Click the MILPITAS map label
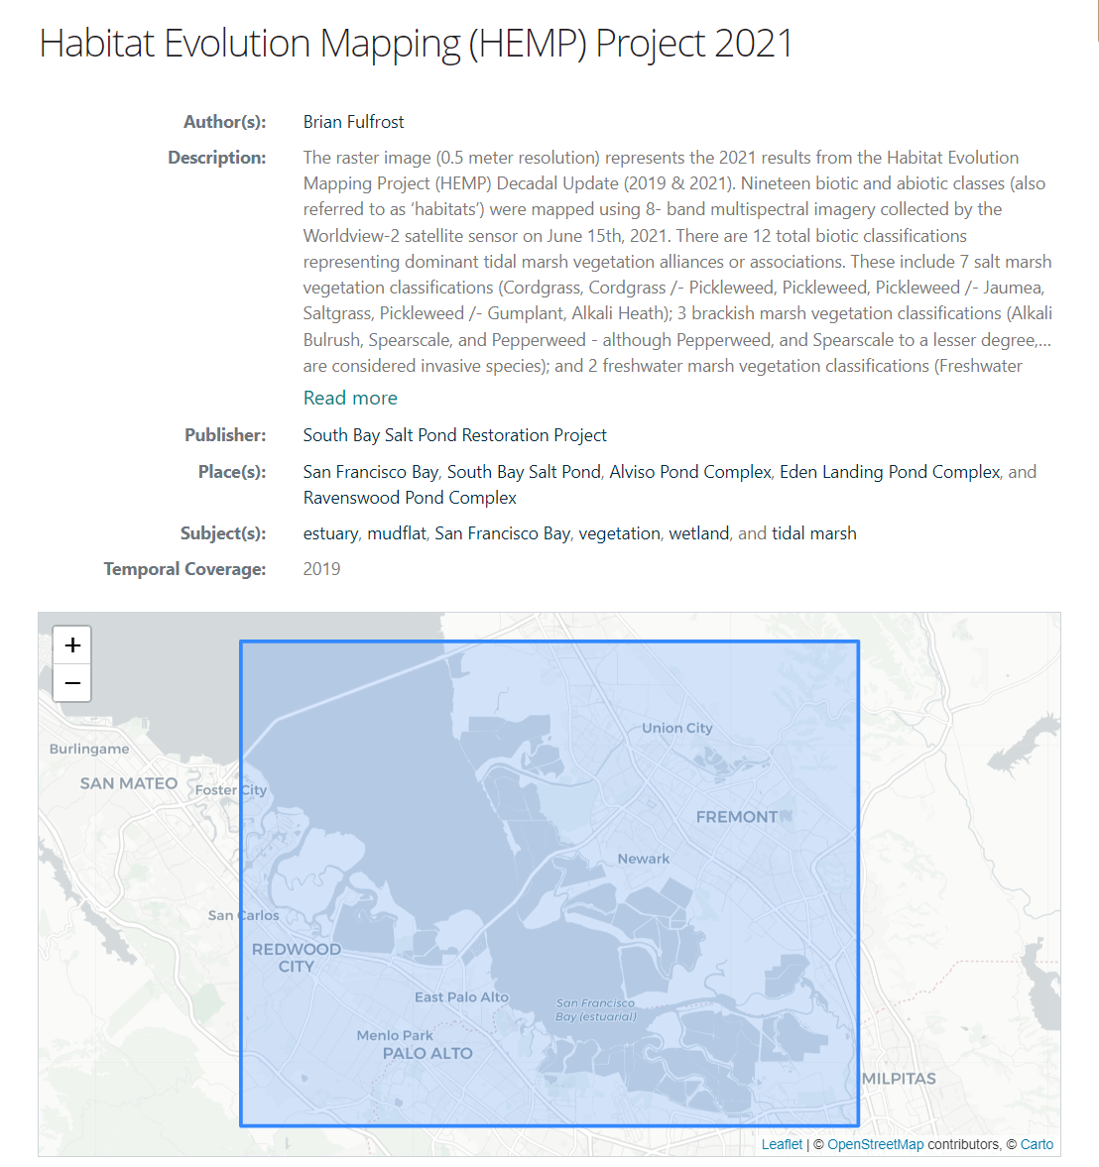The image size is (1099, 1167). (x=899, y=1079)
